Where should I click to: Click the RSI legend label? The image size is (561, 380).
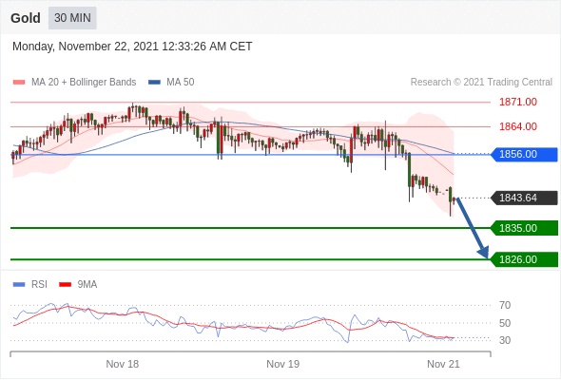click(39, 285)
